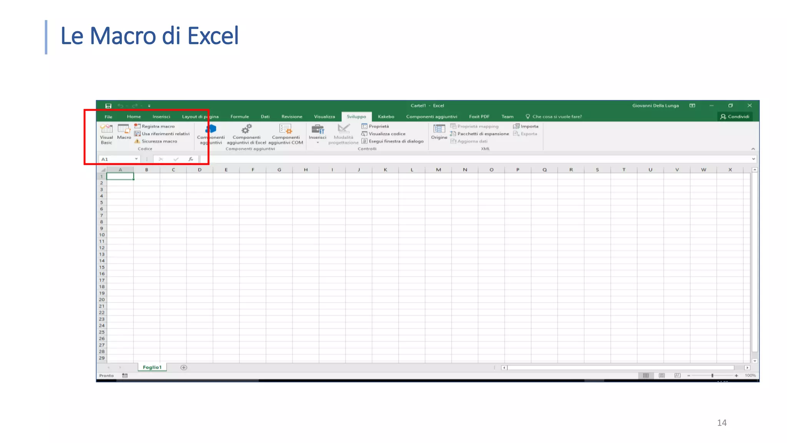Viewport: 787px width, 443px height.
Task: Redo action in quick access toolbar
Action: coord(135,106)
